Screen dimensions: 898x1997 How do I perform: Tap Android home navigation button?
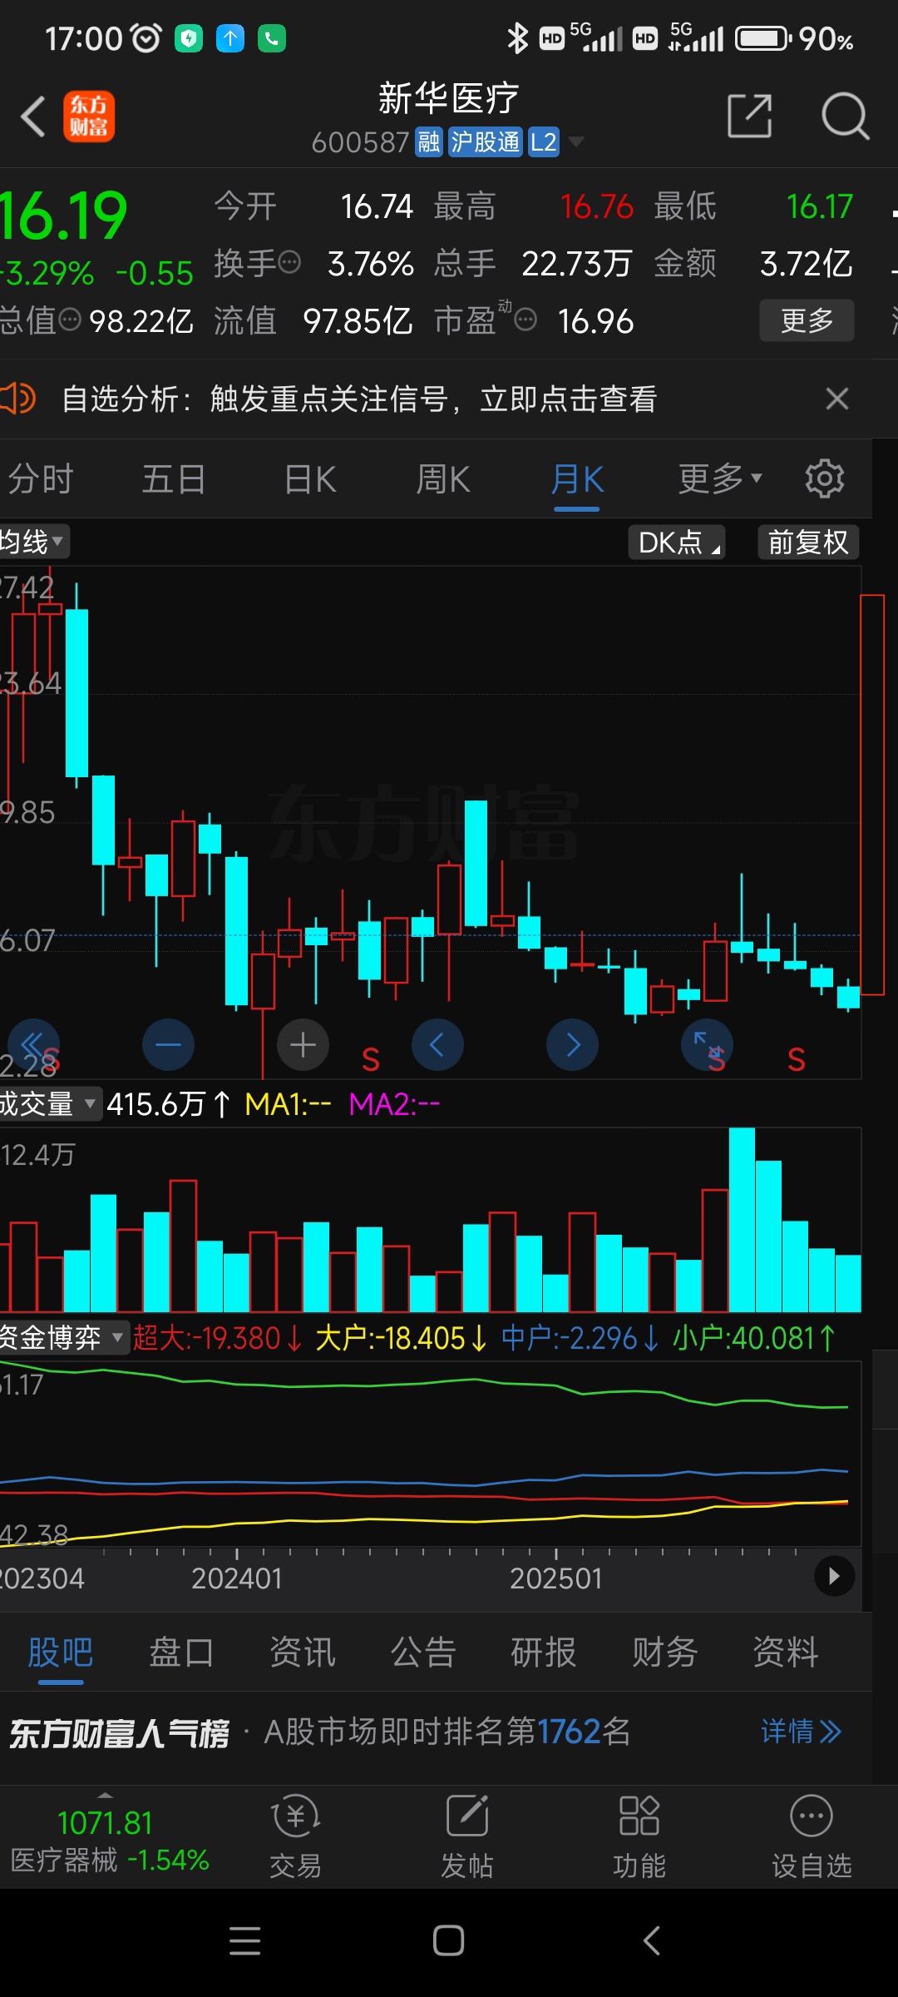click(448, 1940)
